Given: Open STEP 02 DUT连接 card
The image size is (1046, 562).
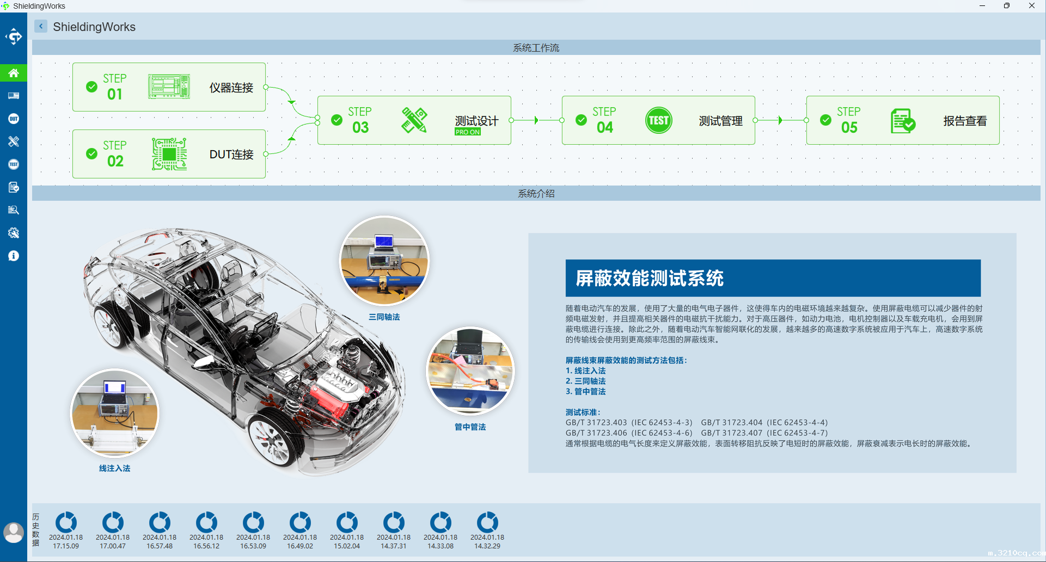Looking at the screenshot, I should click(169, 154).
